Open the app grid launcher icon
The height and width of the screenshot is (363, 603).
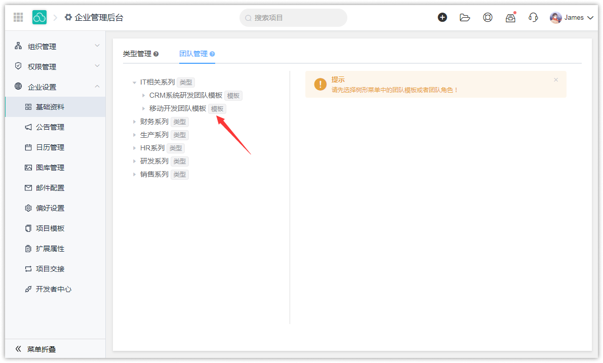18,18
